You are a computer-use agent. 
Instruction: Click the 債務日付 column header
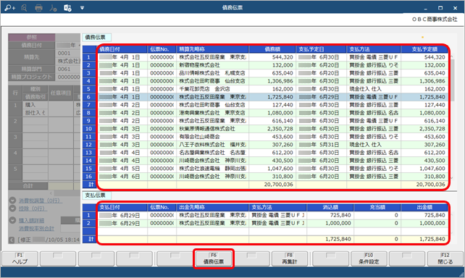point(122,49)
